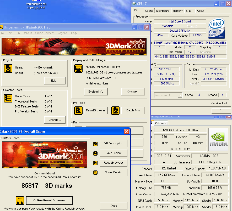Close the 3DMark2001 SE Overall Score dialog
This screenshot has width=232, height=211.
coord(127,131)
